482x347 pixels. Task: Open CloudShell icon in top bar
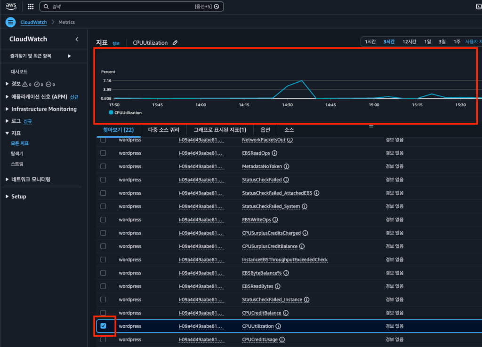coord(478,7)
